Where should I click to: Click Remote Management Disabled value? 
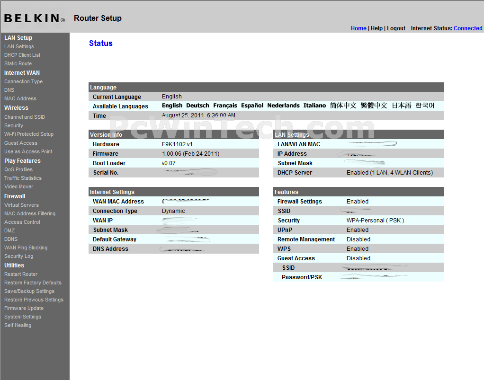(358, 239)
